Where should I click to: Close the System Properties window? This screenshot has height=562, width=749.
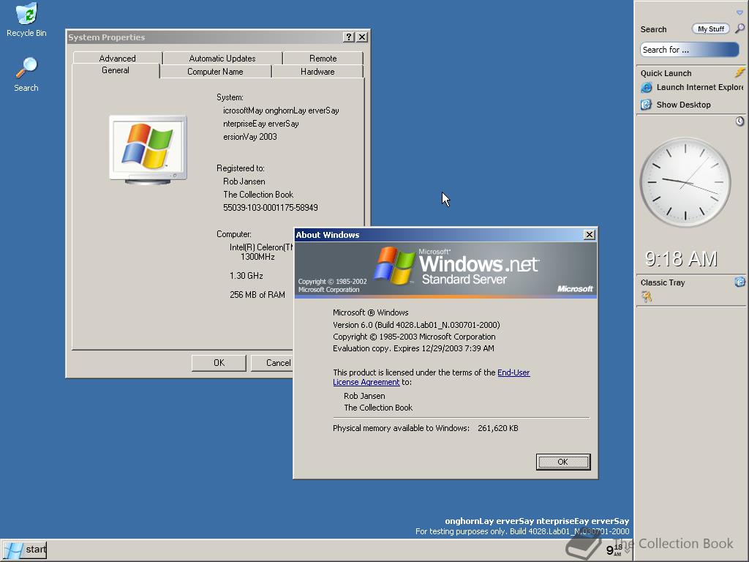pyautogui.click(x=362, y=37)
